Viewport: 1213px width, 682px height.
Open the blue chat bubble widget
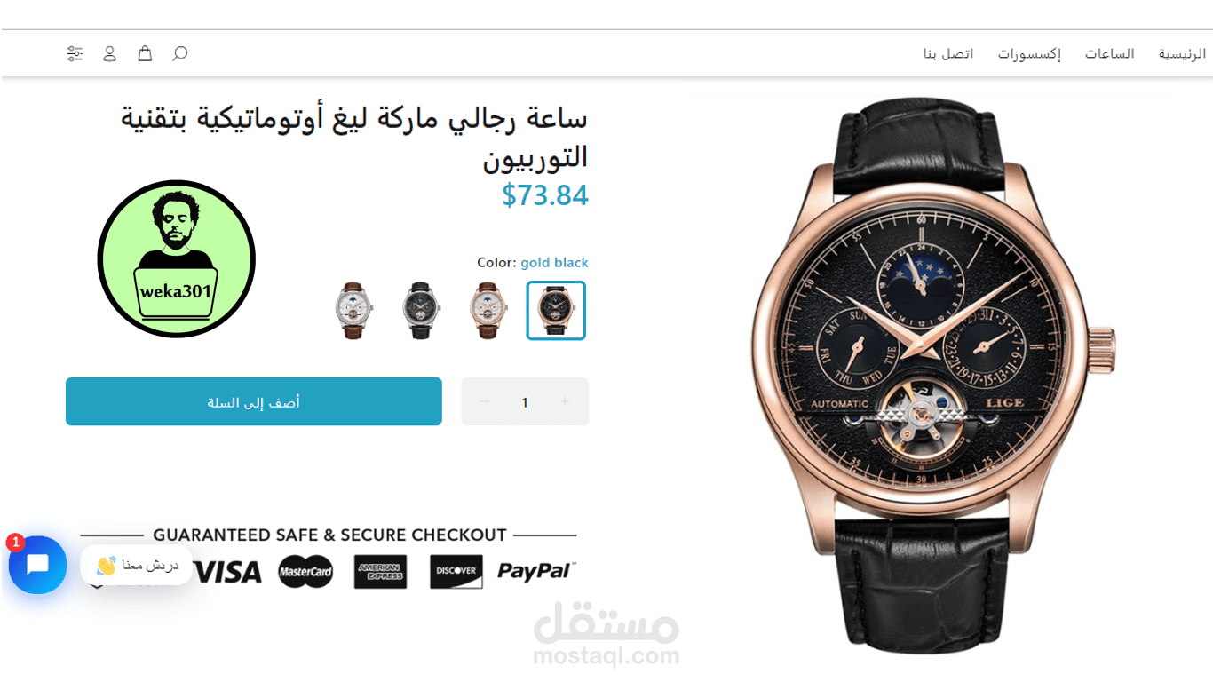pos(37,565)
